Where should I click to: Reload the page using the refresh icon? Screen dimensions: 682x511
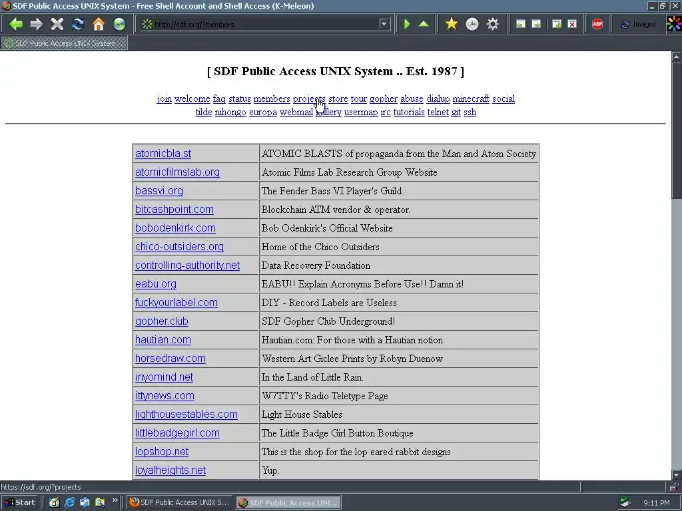[78, 24]
